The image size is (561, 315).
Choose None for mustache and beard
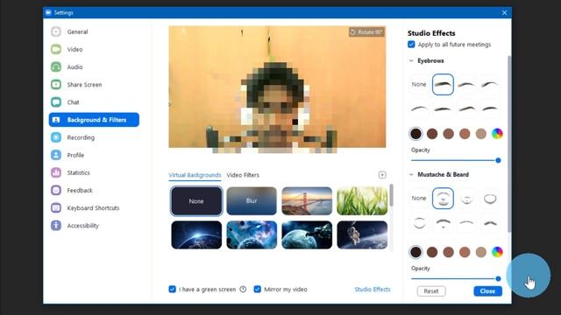(419, 199)
